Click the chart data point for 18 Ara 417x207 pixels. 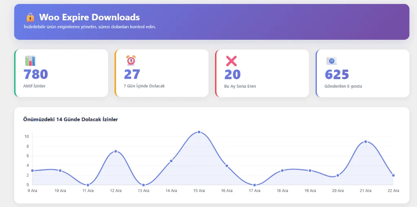pyautogui.click(x=282, y=170)
